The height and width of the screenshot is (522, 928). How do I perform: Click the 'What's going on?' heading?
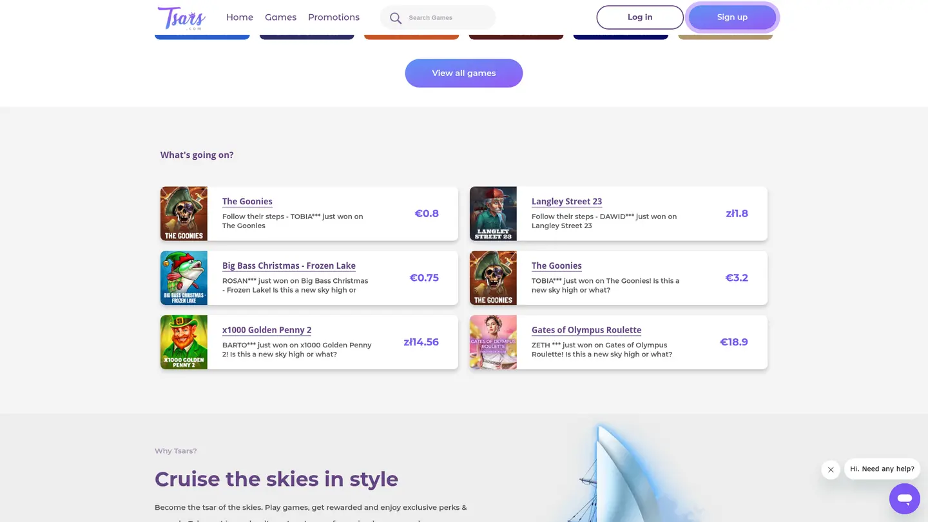[x=197, y=155]
